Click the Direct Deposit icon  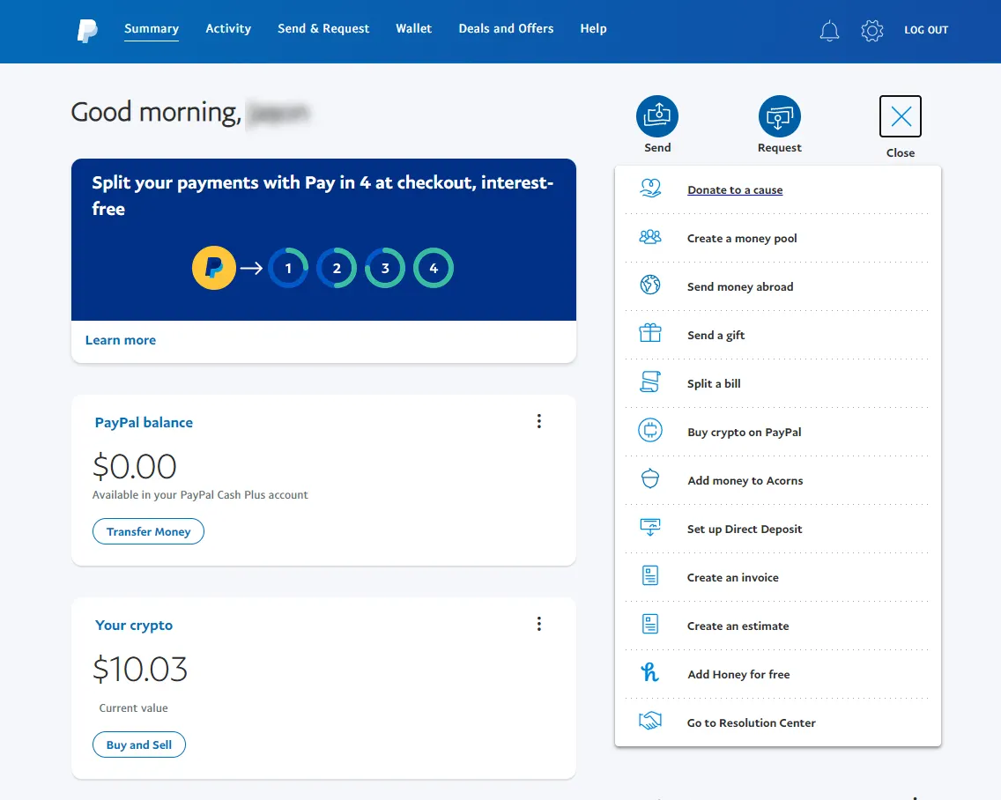click(x=649, y=527)
